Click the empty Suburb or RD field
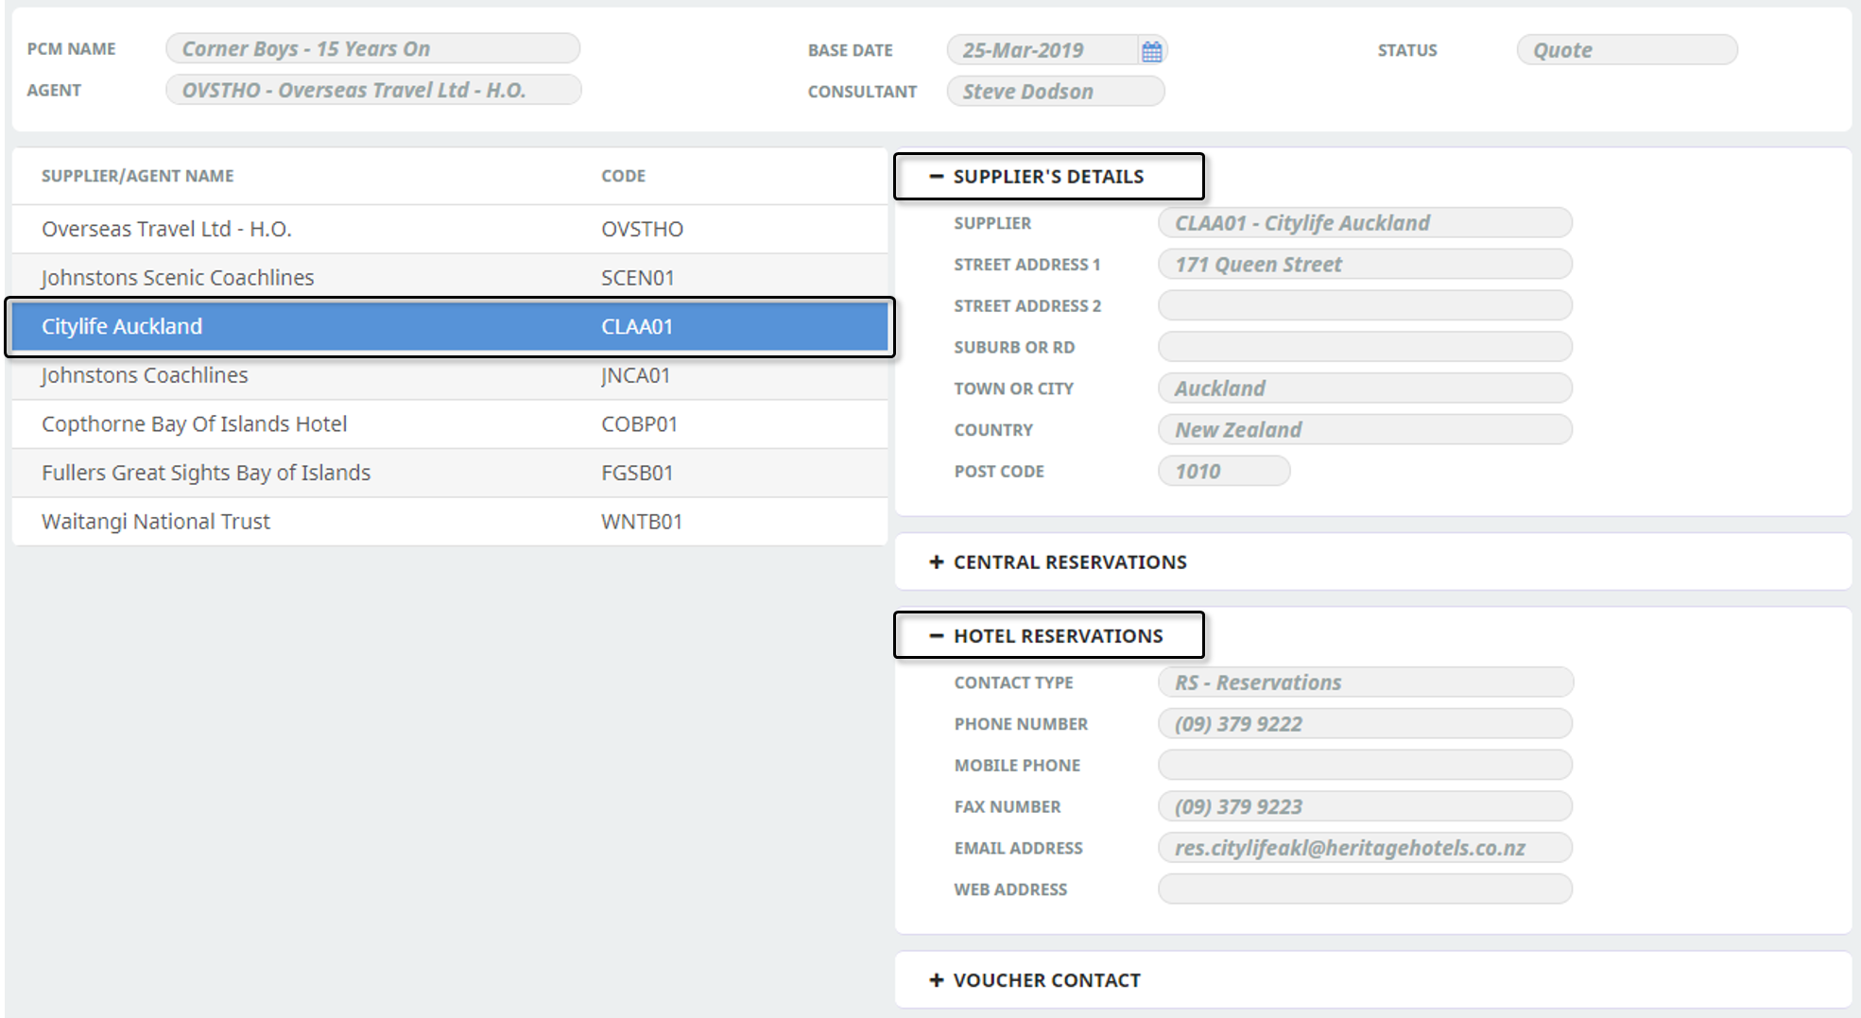The width and height of the screenshot is (1861, 1018). 1365,347
